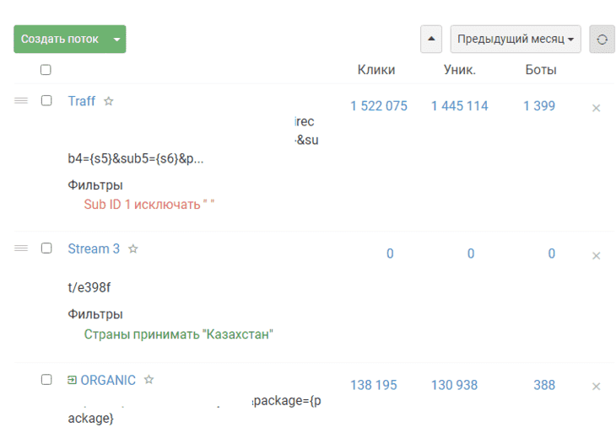
Task: Open the Traff stream link
Action: point(81,101)
